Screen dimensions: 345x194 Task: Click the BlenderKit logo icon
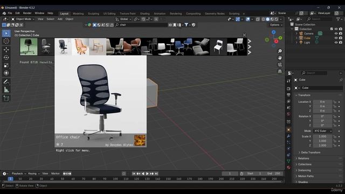tap(89, 25)
